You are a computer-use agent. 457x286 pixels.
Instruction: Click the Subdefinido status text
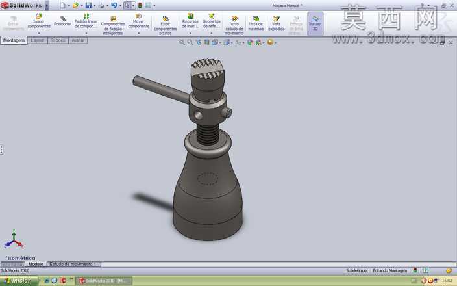(x=356, y=271)
